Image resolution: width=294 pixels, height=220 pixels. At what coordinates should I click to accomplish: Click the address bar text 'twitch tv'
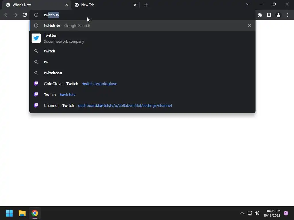52,15
